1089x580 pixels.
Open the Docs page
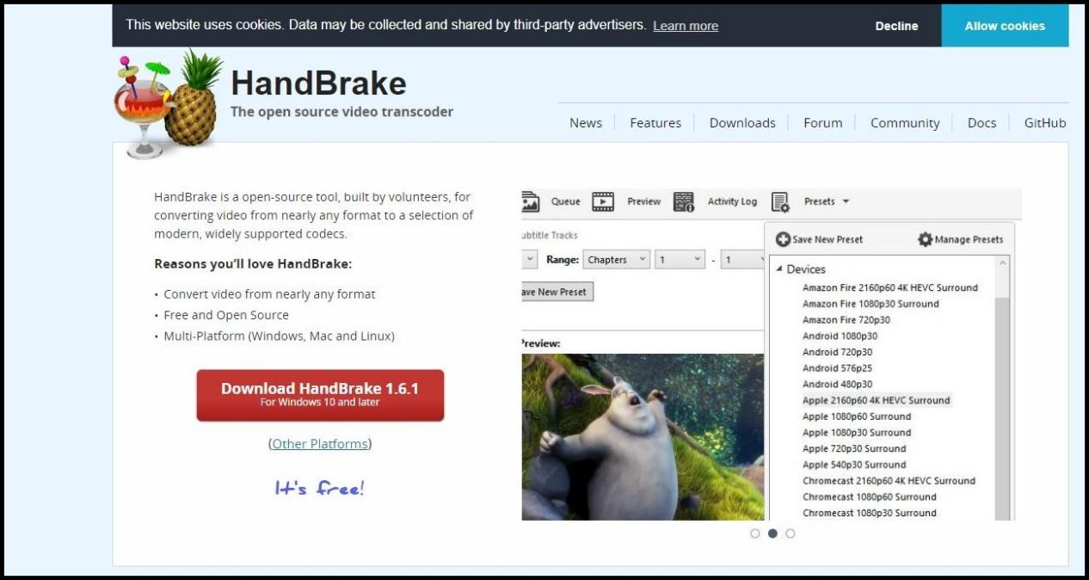[981, 123]
